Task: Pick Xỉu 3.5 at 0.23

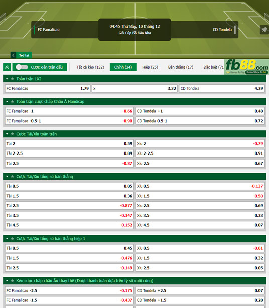Action: (x=200, y=215)
